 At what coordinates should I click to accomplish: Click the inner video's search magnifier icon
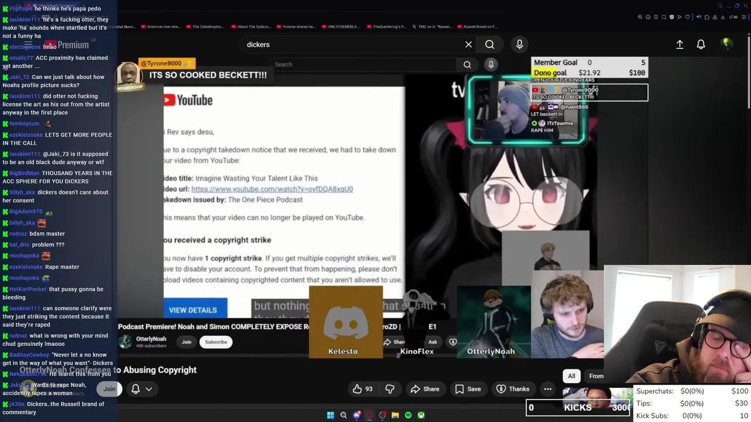pos(467,64)
